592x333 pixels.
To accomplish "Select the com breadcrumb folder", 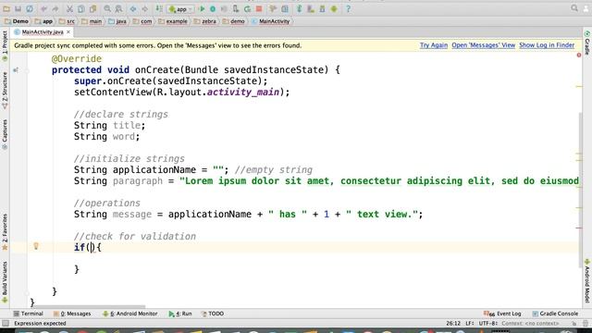I will (142, 21).
